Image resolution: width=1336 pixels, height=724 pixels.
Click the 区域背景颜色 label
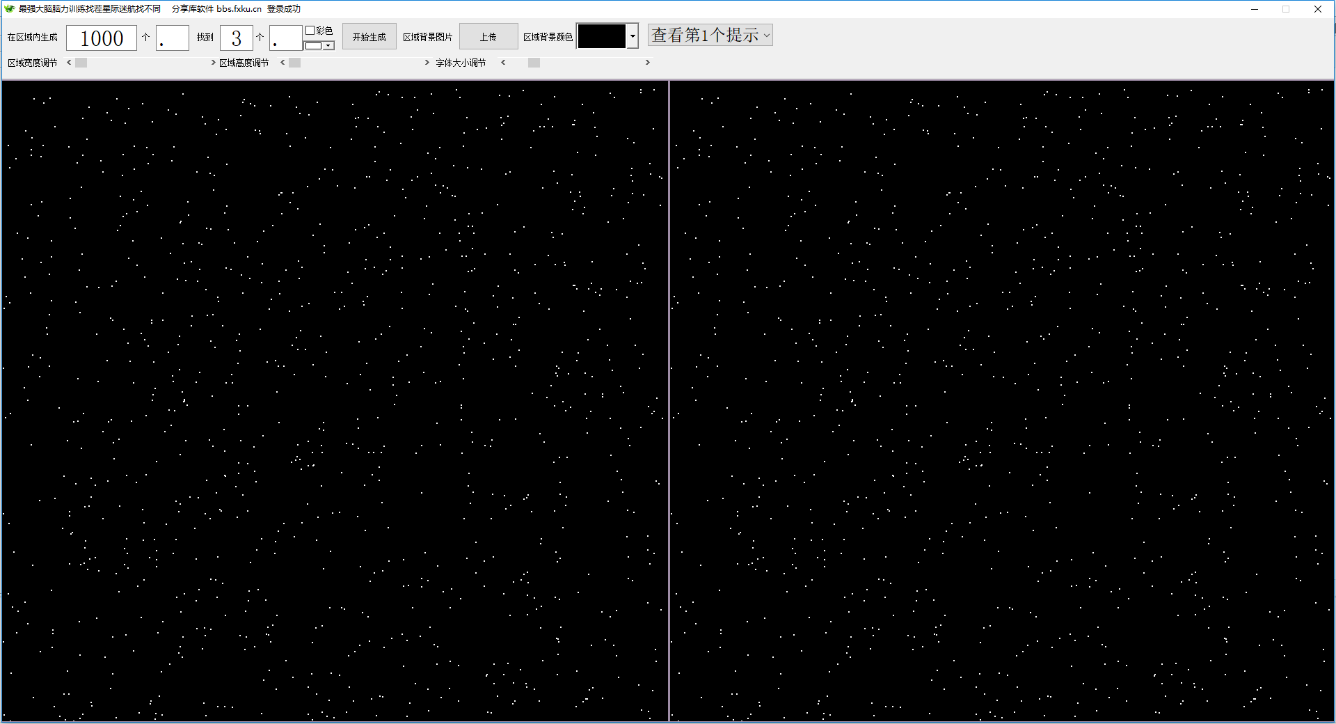[548, 38]
